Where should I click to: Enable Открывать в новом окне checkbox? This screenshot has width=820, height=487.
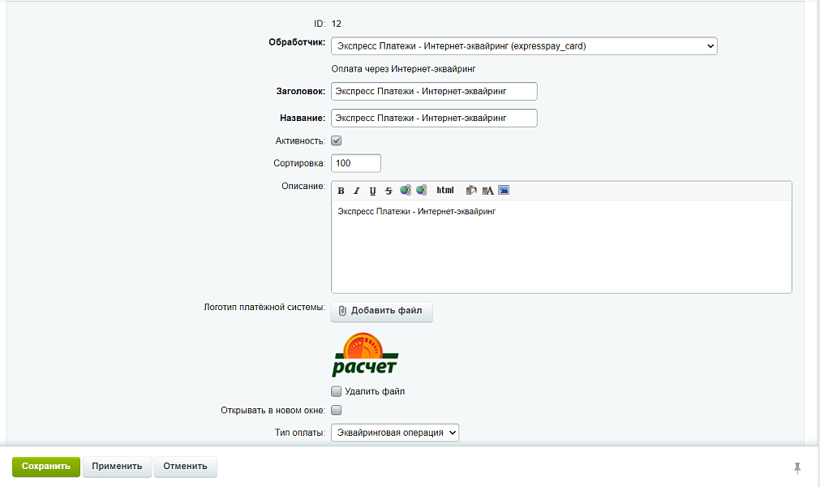coord(337,410)
